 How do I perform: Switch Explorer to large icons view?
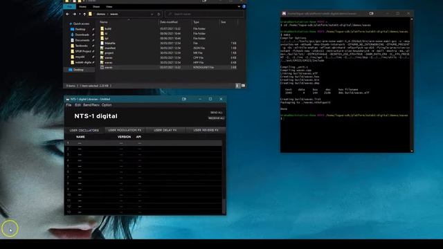click(243, 86)
